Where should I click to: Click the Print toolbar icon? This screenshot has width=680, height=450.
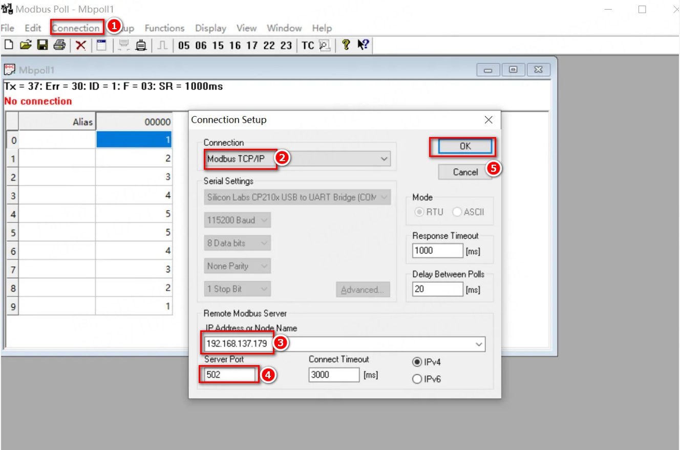tap(59, 46)
